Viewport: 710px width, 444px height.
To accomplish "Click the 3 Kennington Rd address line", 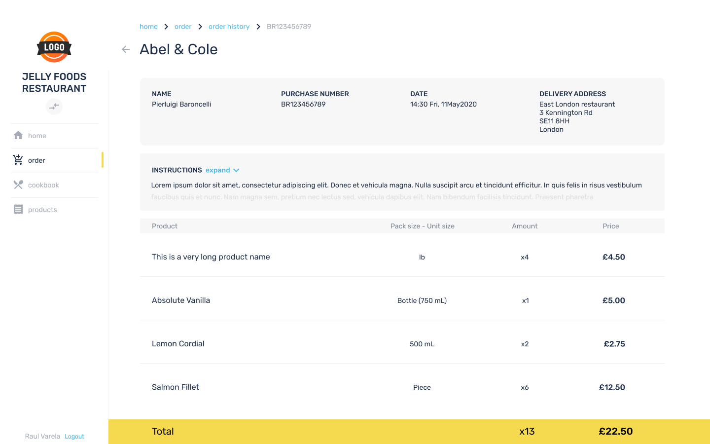I will point(566,112).
